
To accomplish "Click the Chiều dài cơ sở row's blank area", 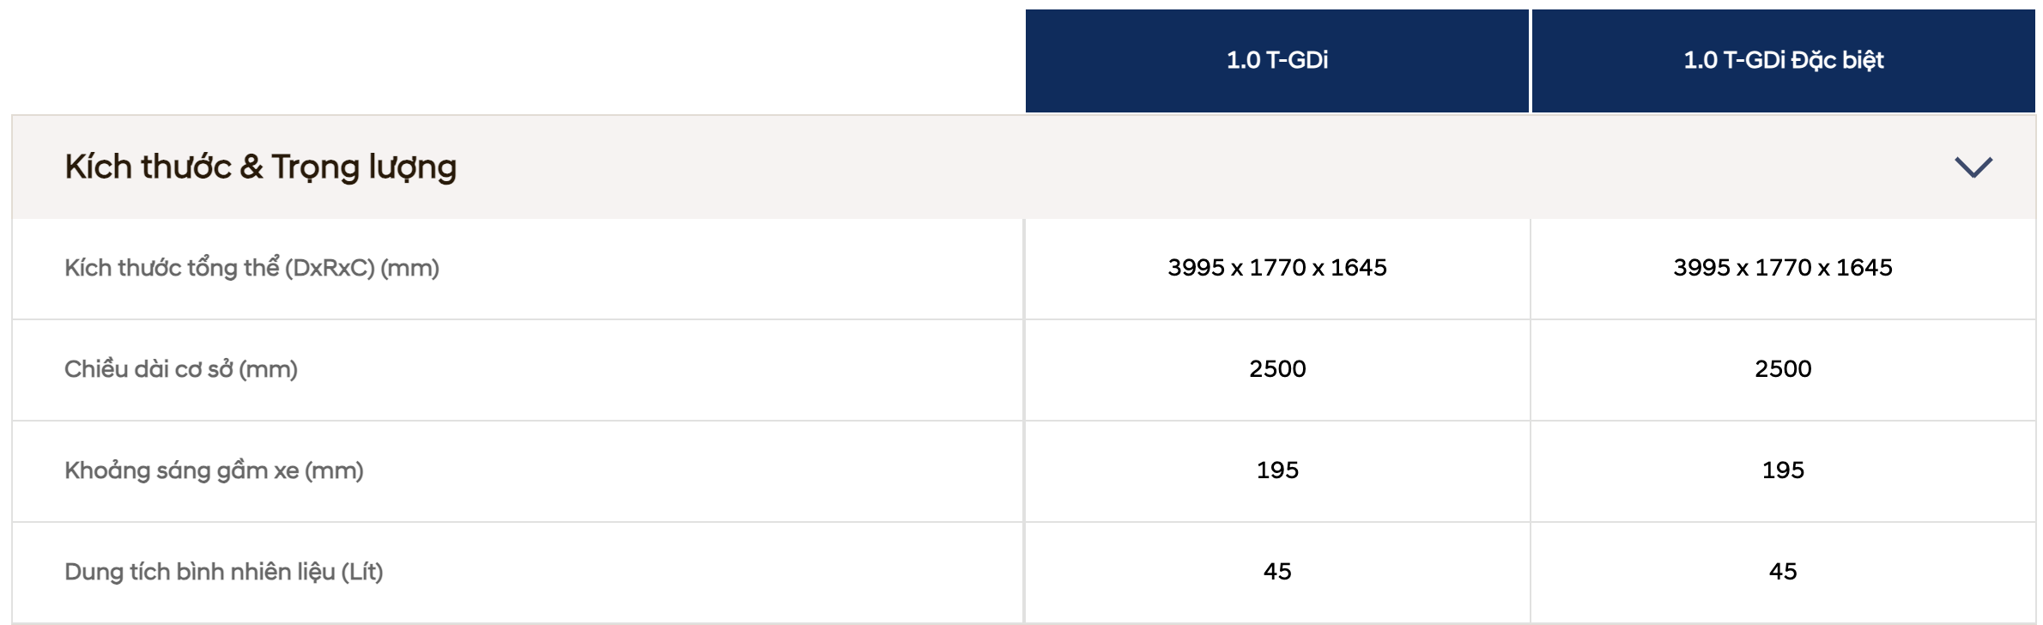I will coord(661,369).
